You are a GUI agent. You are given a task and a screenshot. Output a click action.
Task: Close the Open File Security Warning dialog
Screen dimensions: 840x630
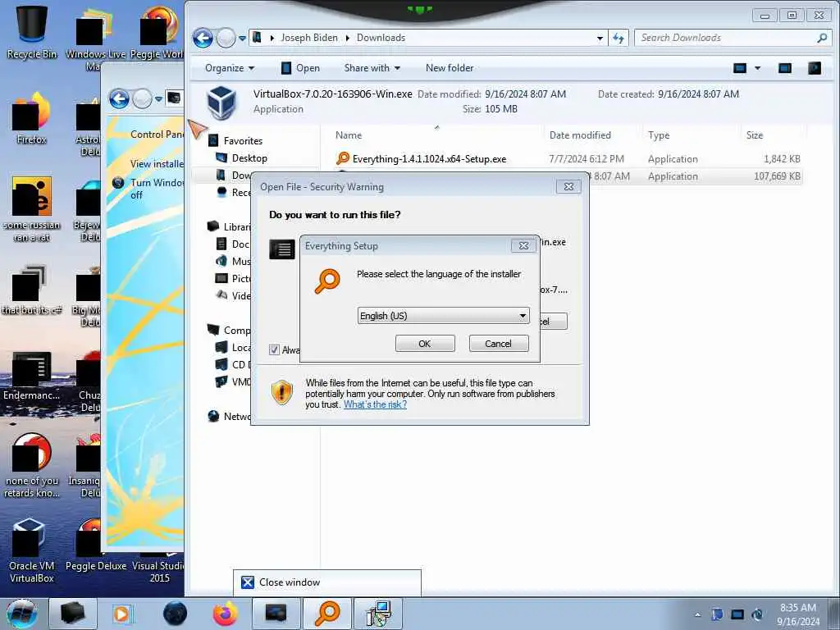pyautogui.click(x=568, y=186)
